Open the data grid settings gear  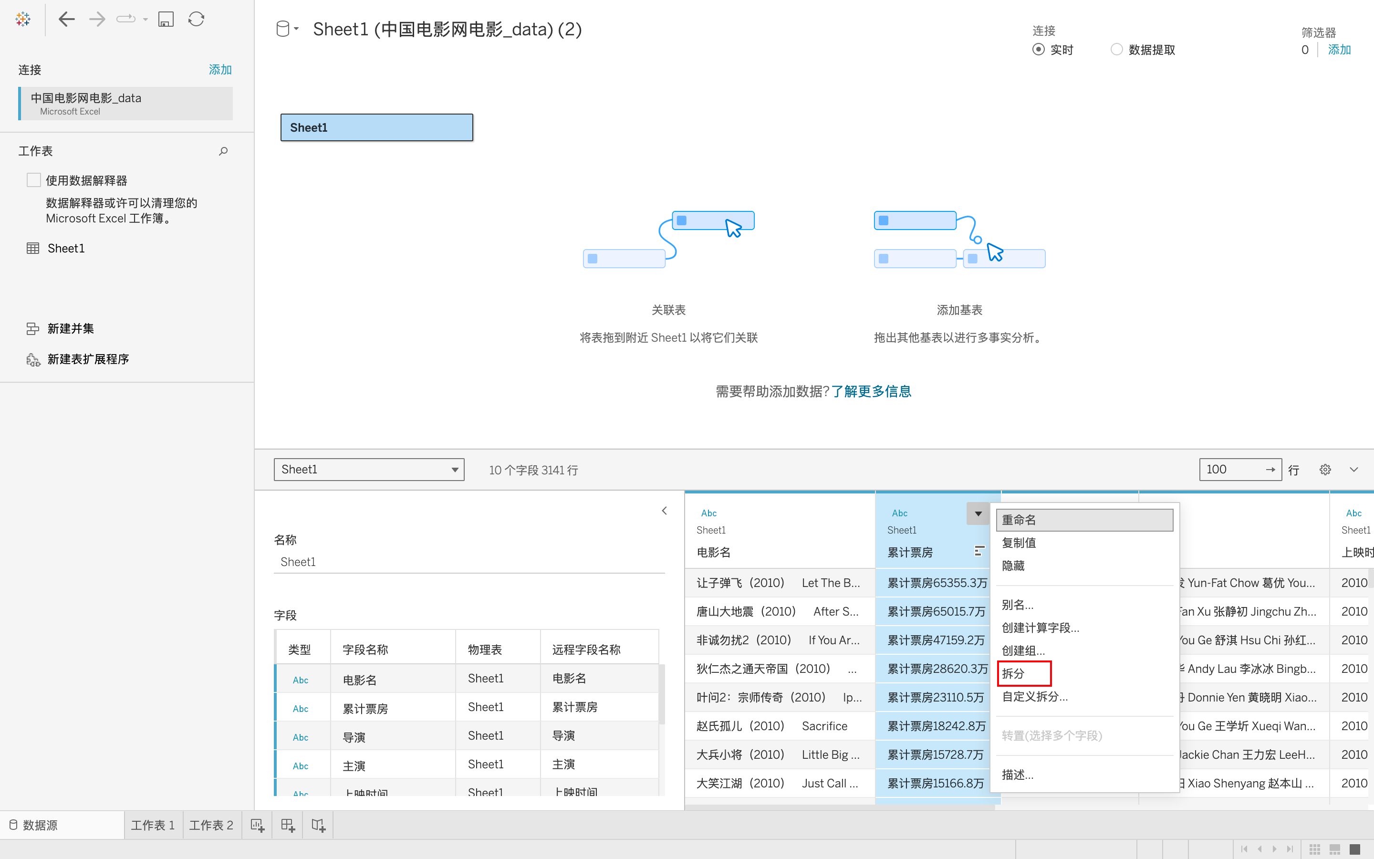1324,470
